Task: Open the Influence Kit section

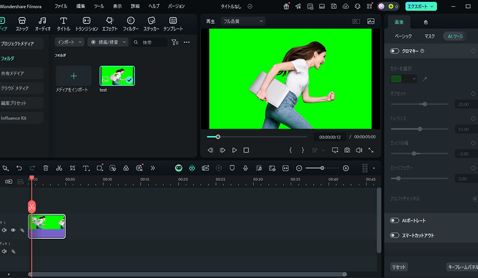Action: tap(21, 118)
